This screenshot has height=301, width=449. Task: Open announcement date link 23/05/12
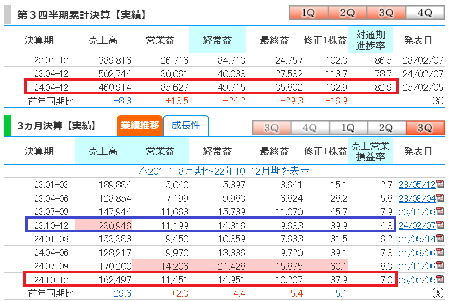point(417,185)
